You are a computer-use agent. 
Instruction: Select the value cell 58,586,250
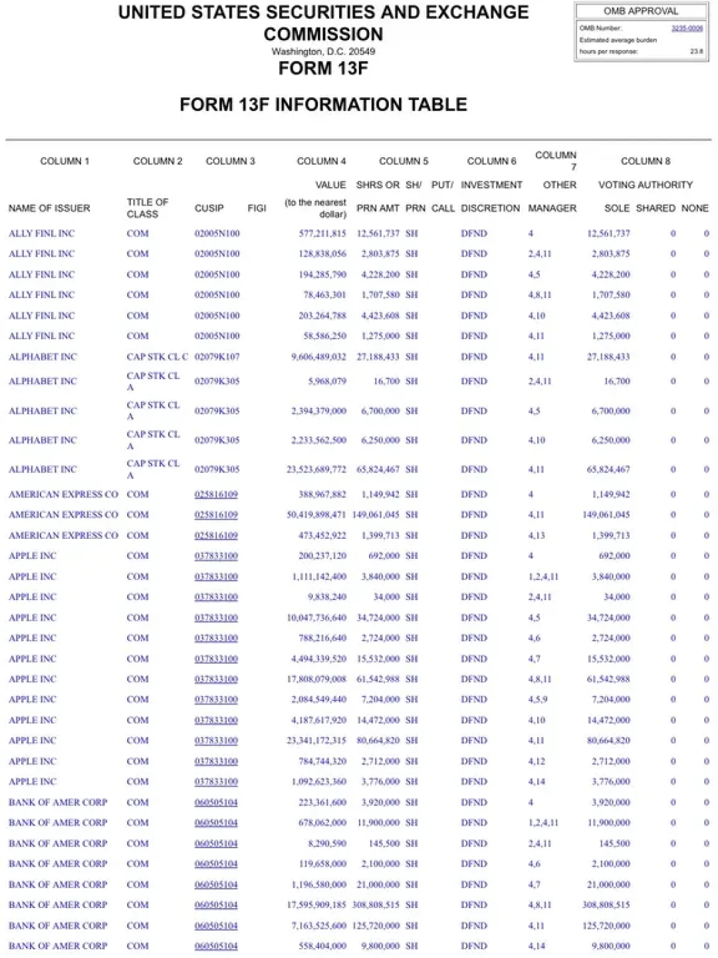tap(324, 336)
